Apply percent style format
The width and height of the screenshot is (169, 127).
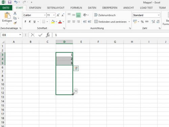coord(142,22)
